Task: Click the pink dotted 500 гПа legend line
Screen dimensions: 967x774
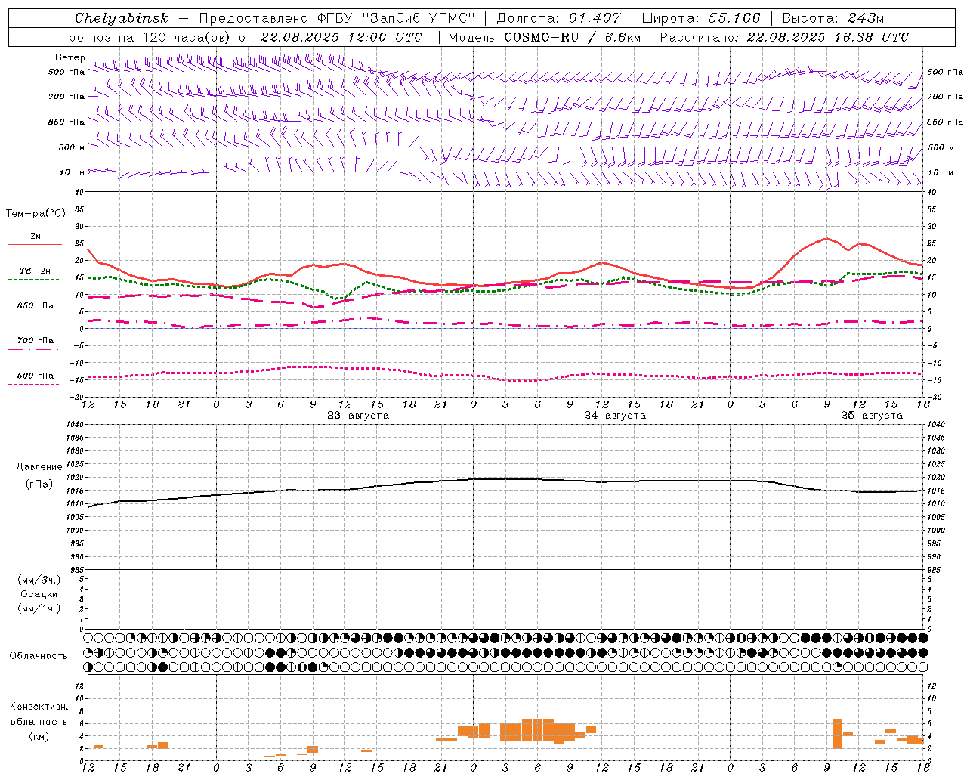Action: (x=33, y=384)
